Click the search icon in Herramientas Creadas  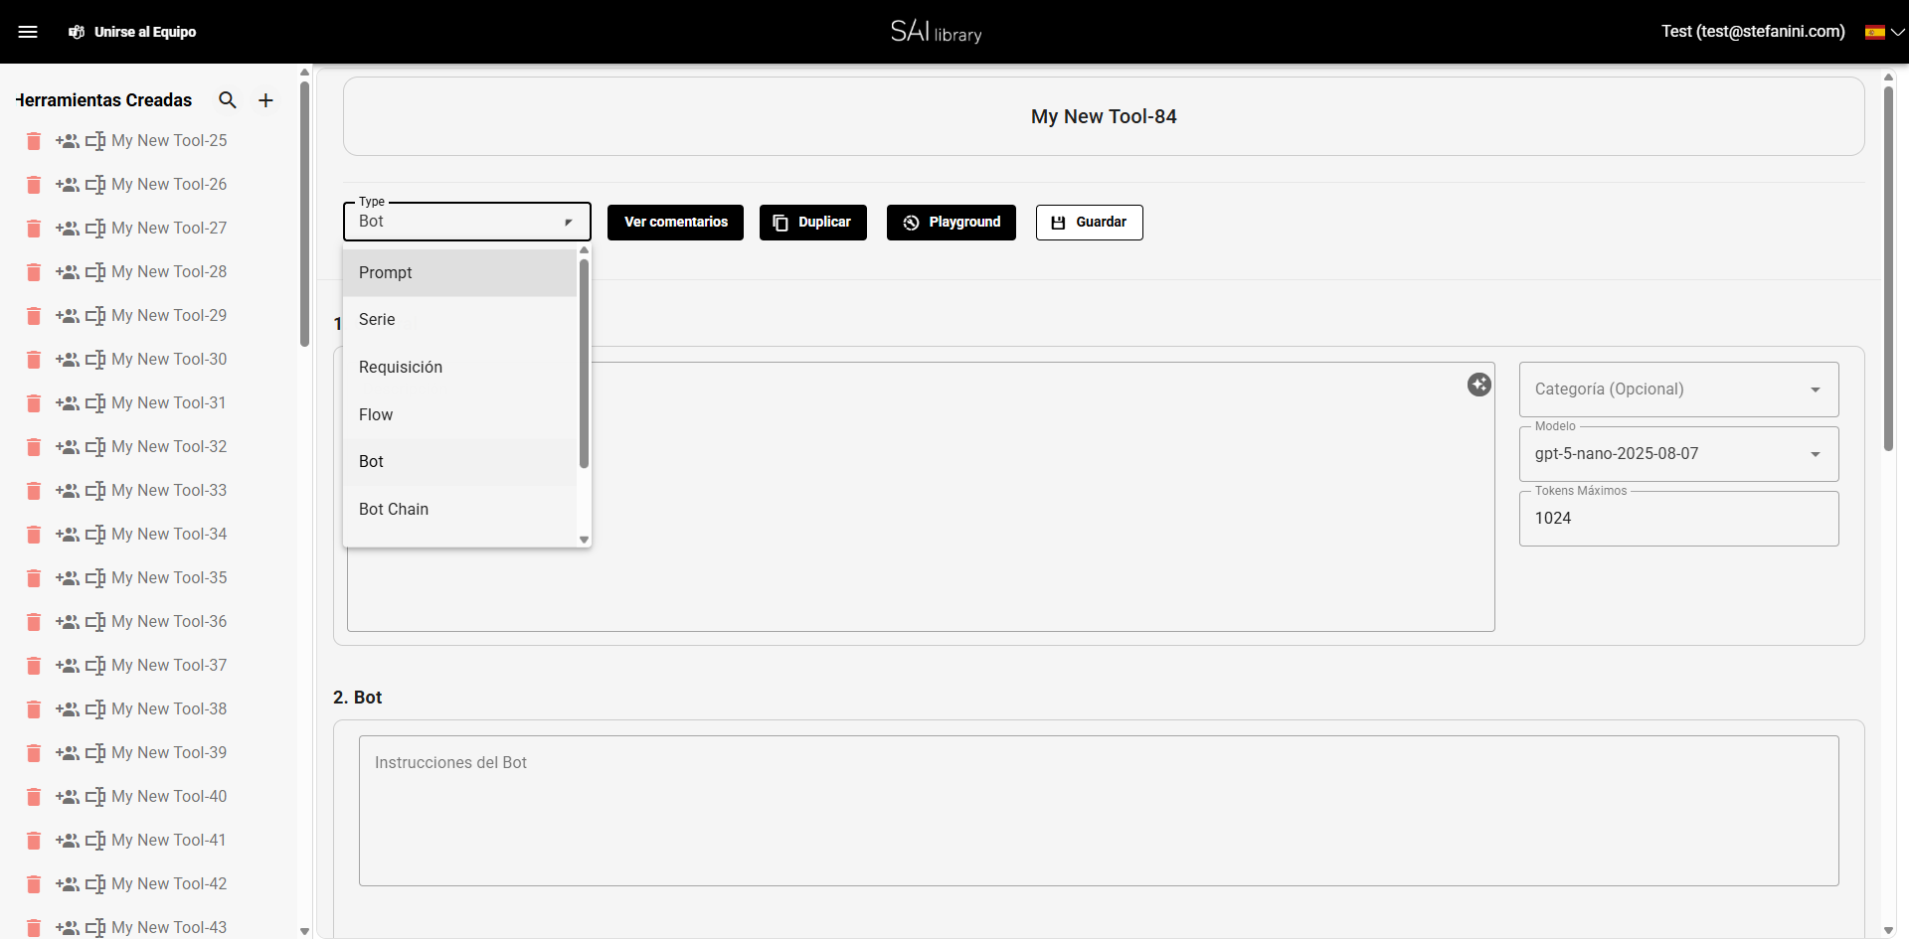pos(228,100)
